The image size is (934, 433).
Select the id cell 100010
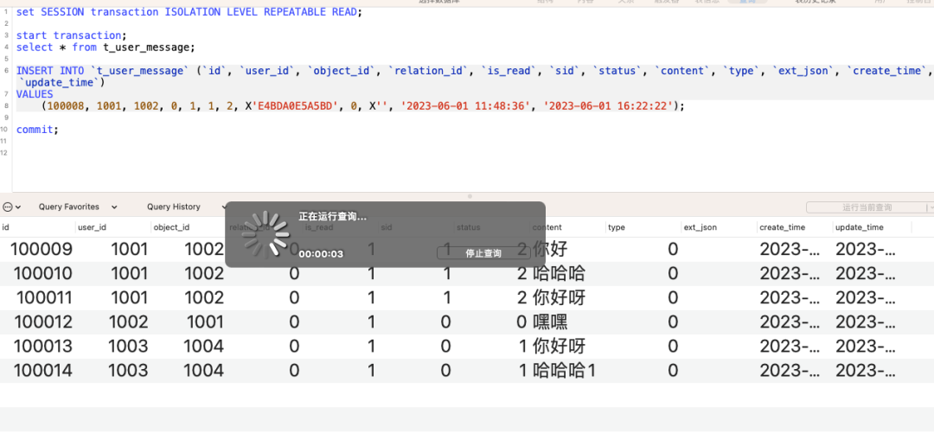coord(42,273)
